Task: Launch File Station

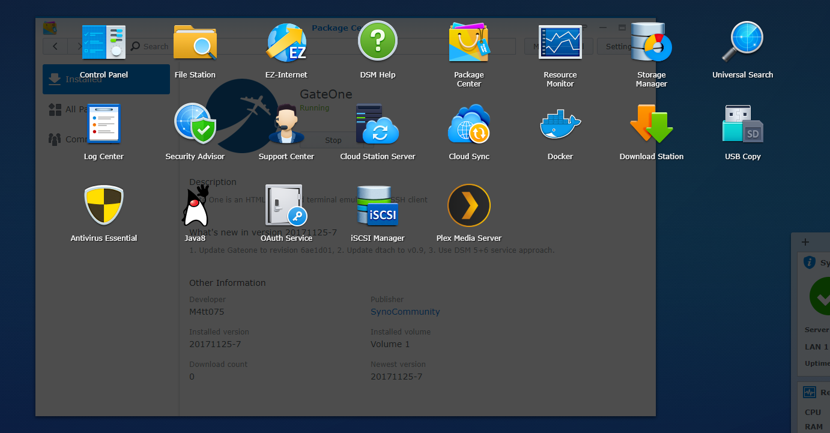Action: [195, 42]
